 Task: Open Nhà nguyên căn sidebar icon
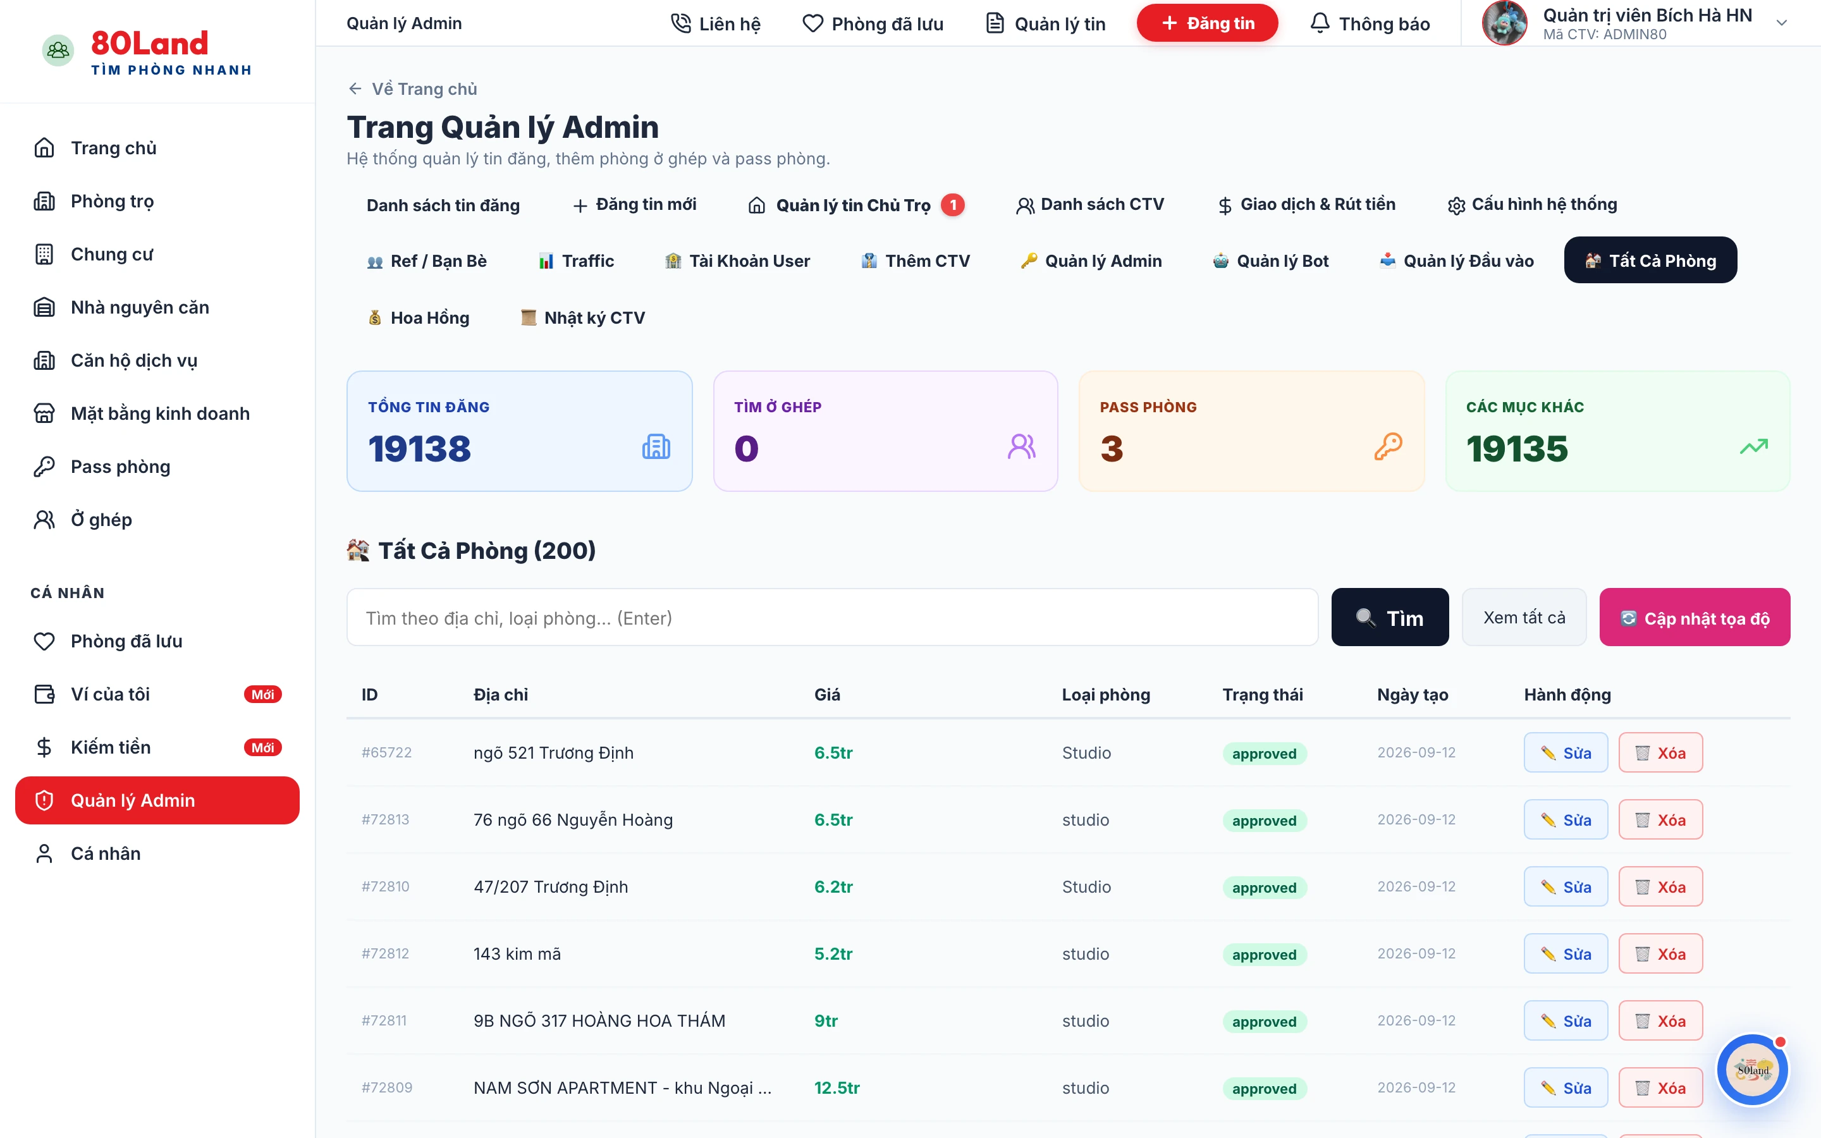click(x=44, y=307)
